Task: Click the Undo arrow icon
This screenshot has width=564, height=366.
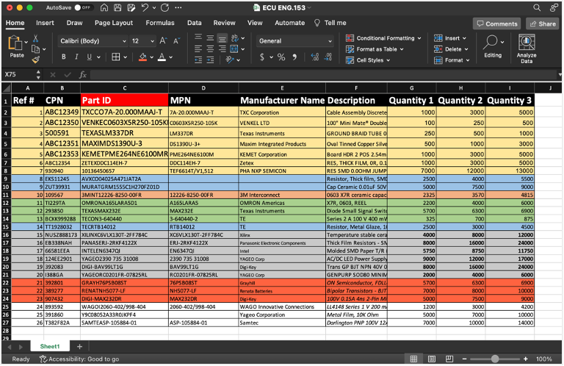Action: (x=145, y=7)
